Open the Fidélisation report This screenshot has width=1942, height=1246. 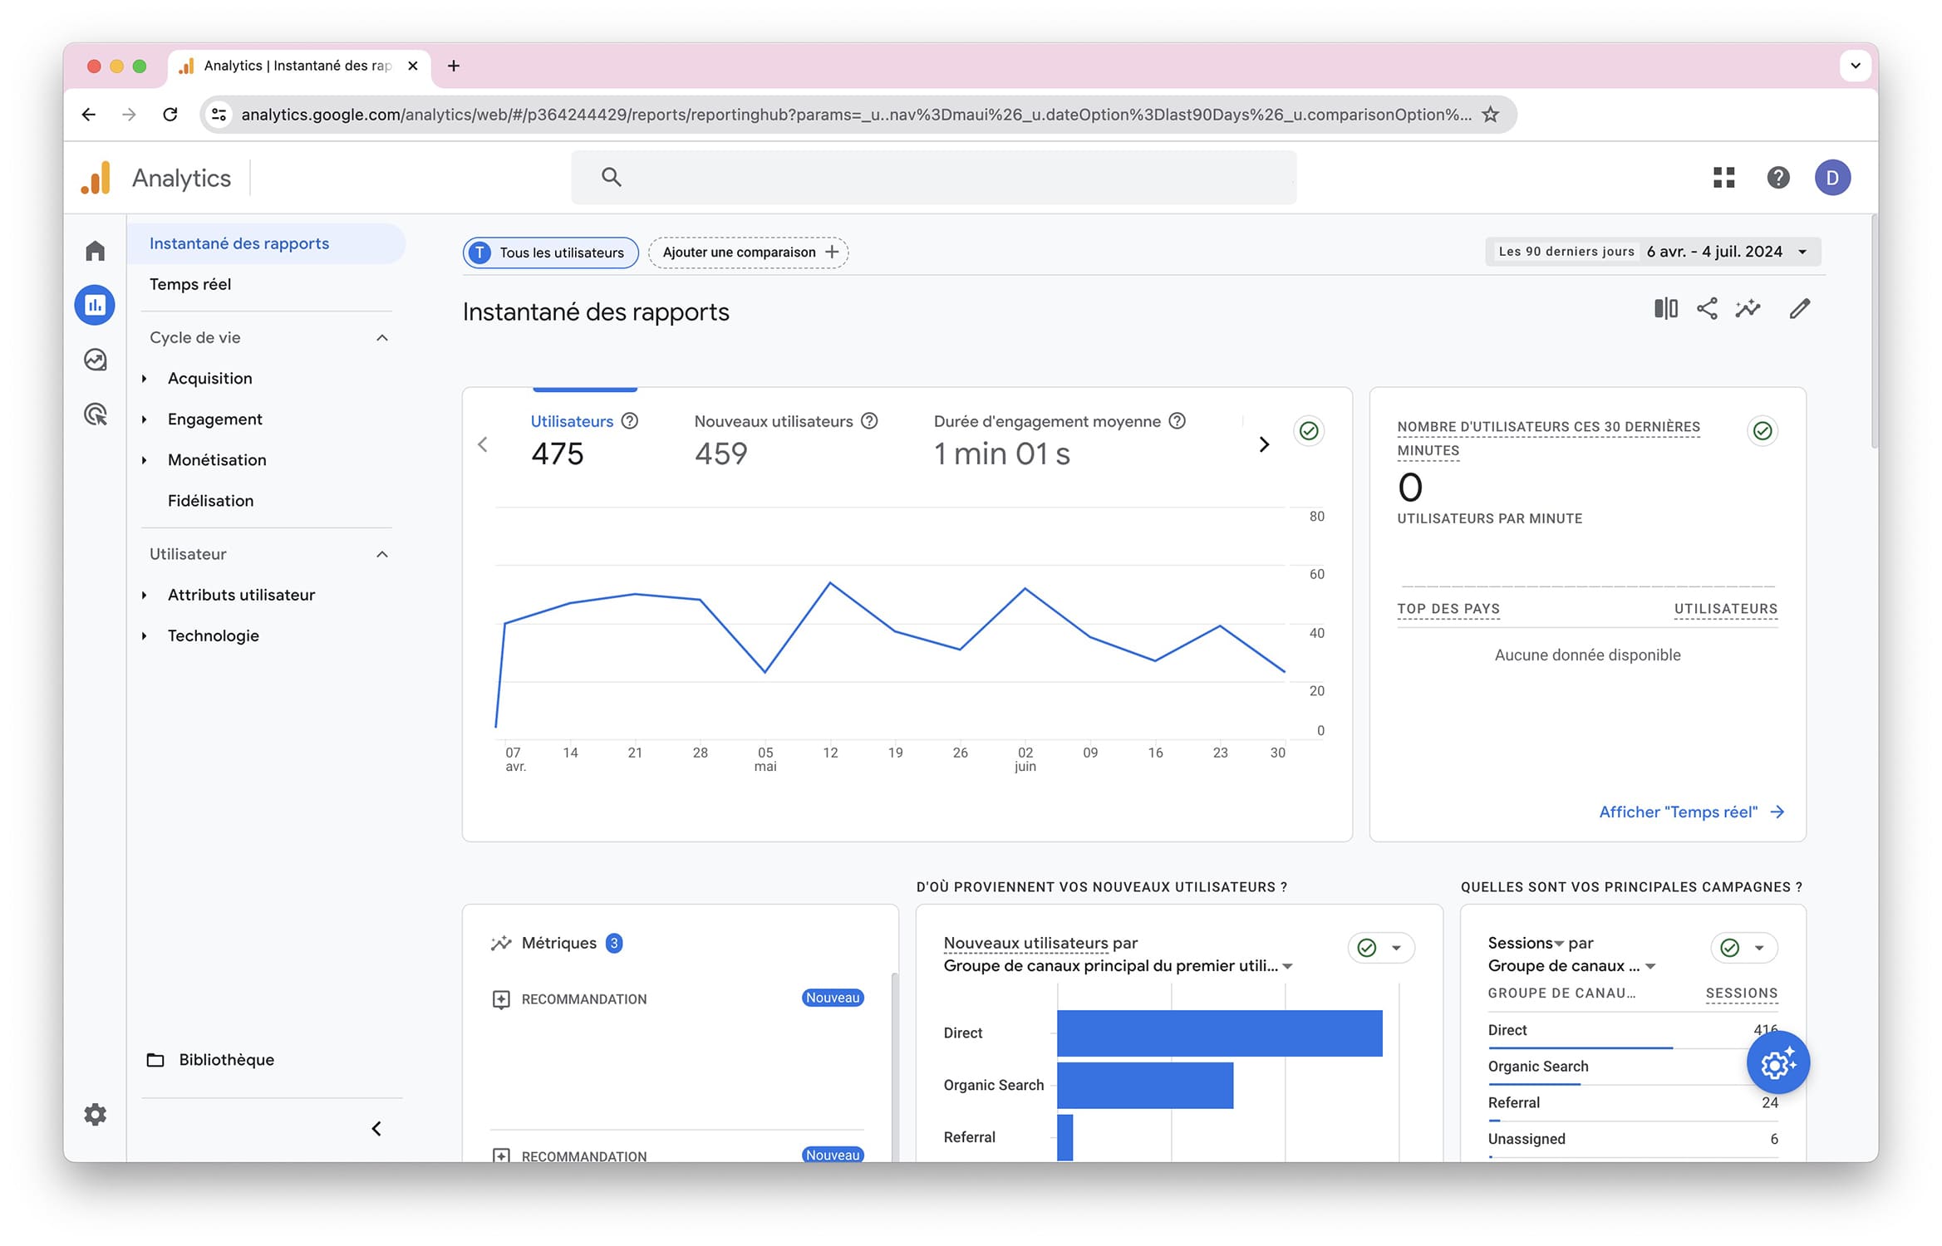[x=210, y=501]
